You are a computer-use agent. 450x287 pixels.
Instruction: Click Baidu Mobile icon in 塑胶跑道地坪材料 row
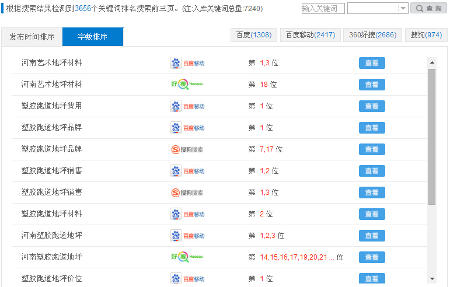187,214
